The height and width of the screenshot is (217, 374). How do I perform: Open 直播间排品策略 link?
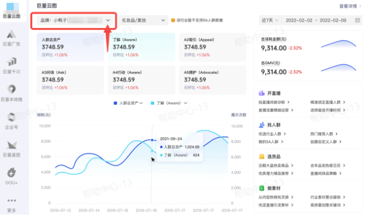tap(326, 173)
